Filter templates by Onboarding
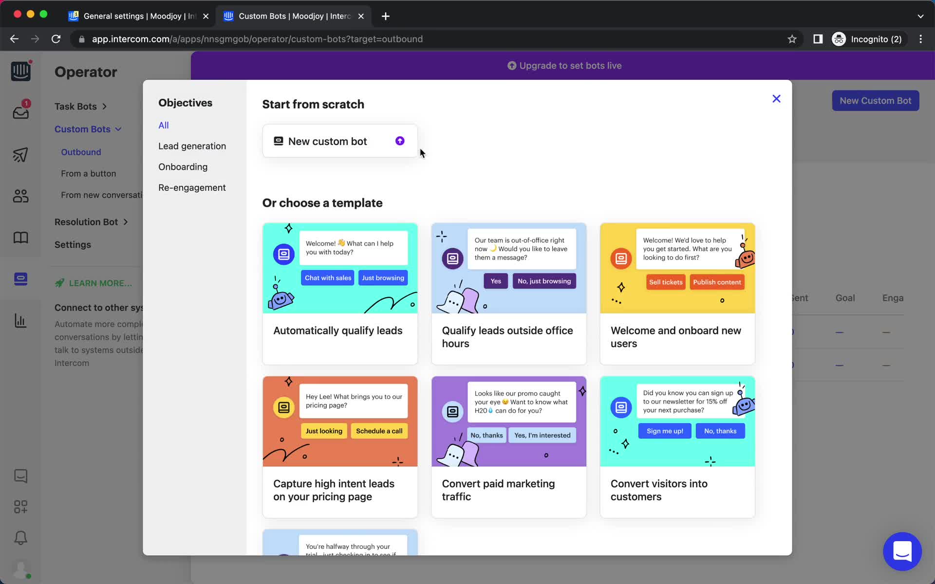 183,167
